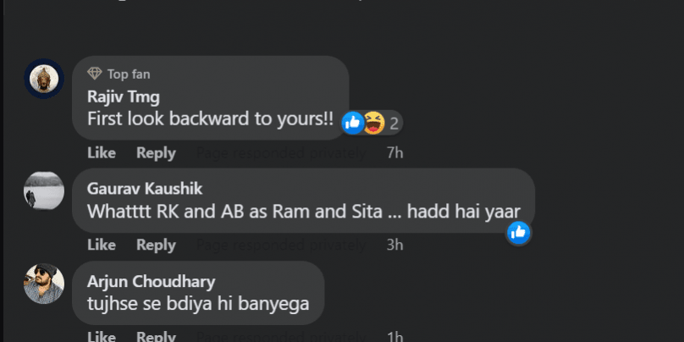
Task: Click 'Page responded privately' under Gaurav's comment
Action: 281,245
